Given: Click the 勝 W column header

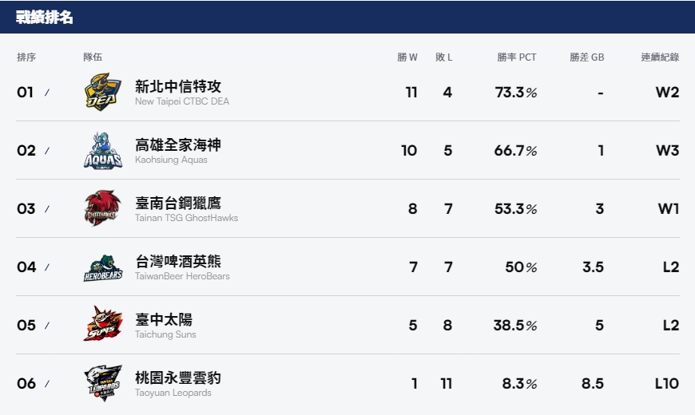Looking at the screenshot, I should (x=407, y=57).
